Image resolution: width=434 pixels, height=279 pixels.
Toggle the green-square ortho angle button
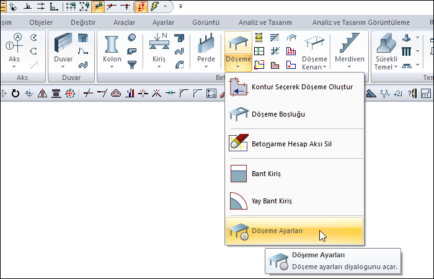(54, 6)
